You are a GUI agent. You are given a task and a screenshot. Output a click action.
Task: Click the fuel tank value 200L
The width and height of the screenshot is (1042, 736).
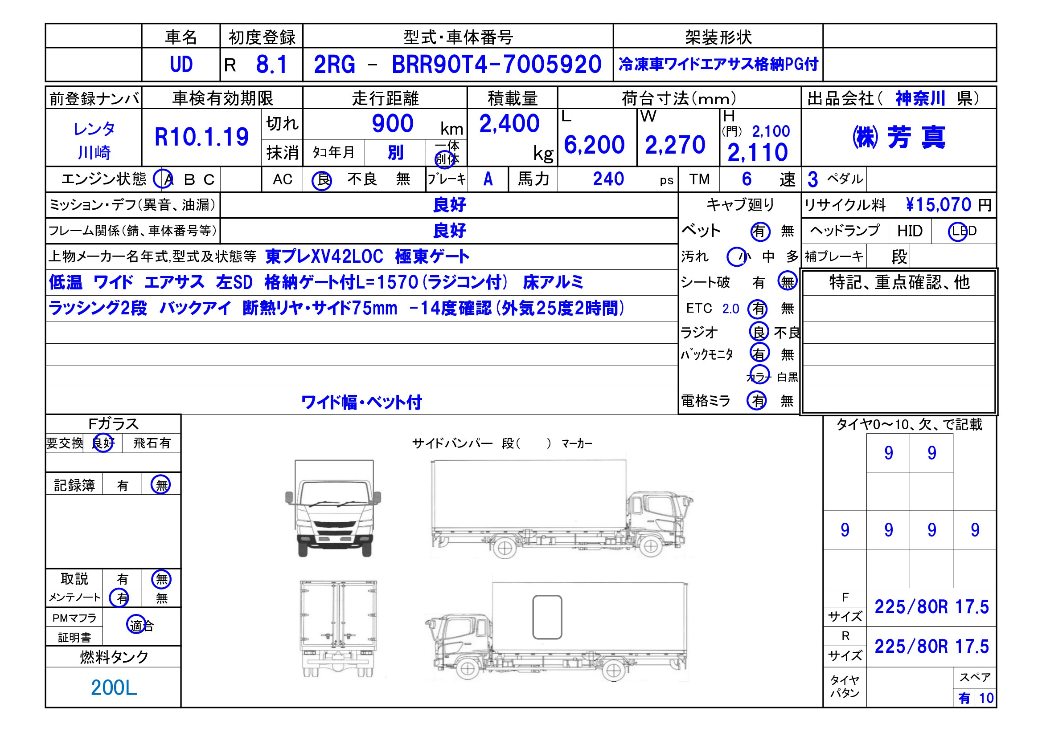coord(114,687)
